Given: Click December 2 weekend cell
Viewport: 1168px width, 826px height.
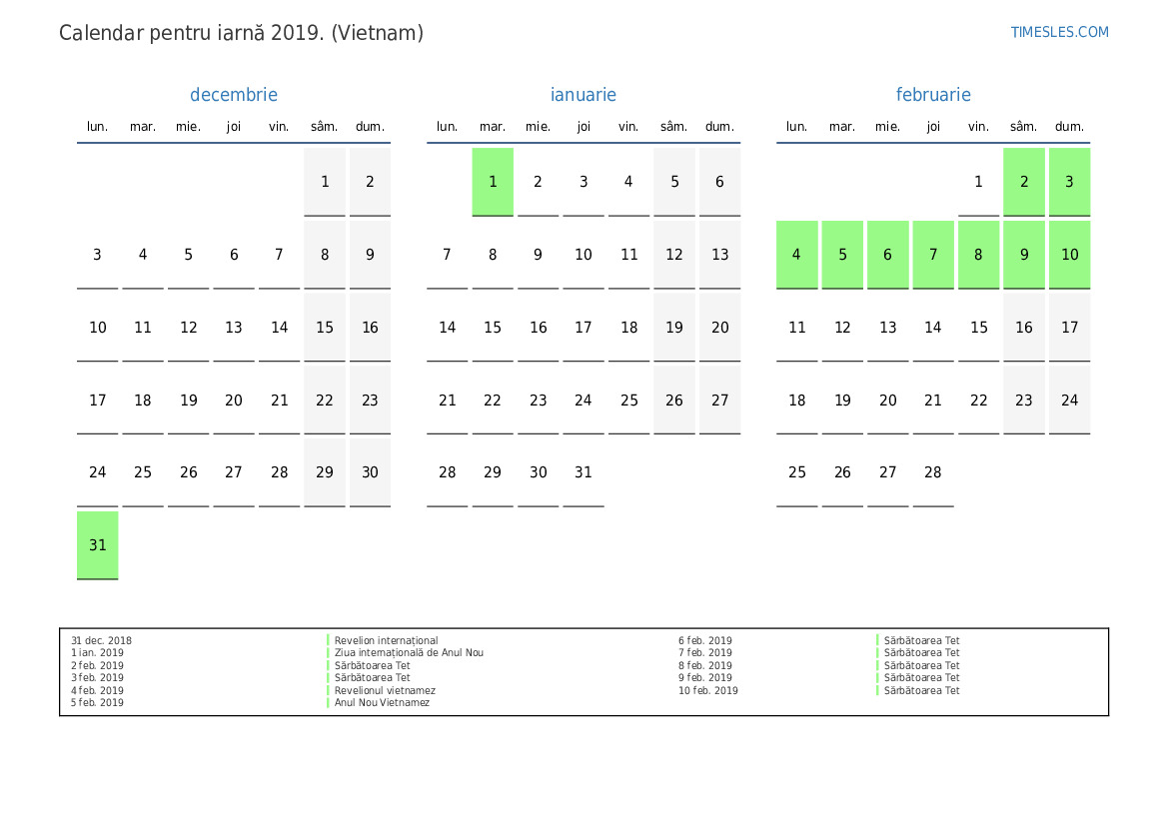Looking at the screenshot, I should [x=371, y=182].
